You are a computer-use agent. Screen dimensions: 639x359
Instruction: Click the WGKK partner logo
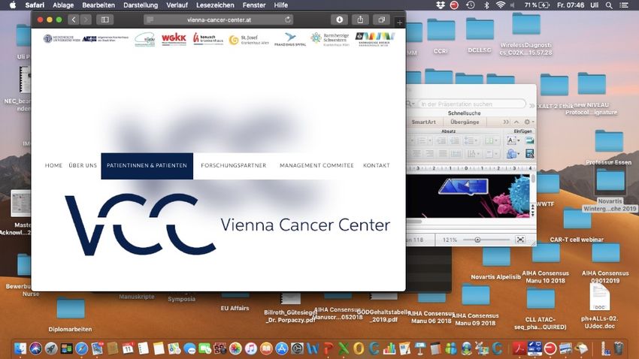174,39
